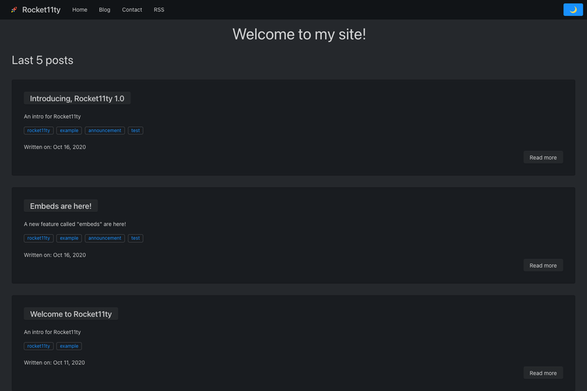Select the announcement tag on Embeds post
This screenshot has height=391, width=587.
105,238
